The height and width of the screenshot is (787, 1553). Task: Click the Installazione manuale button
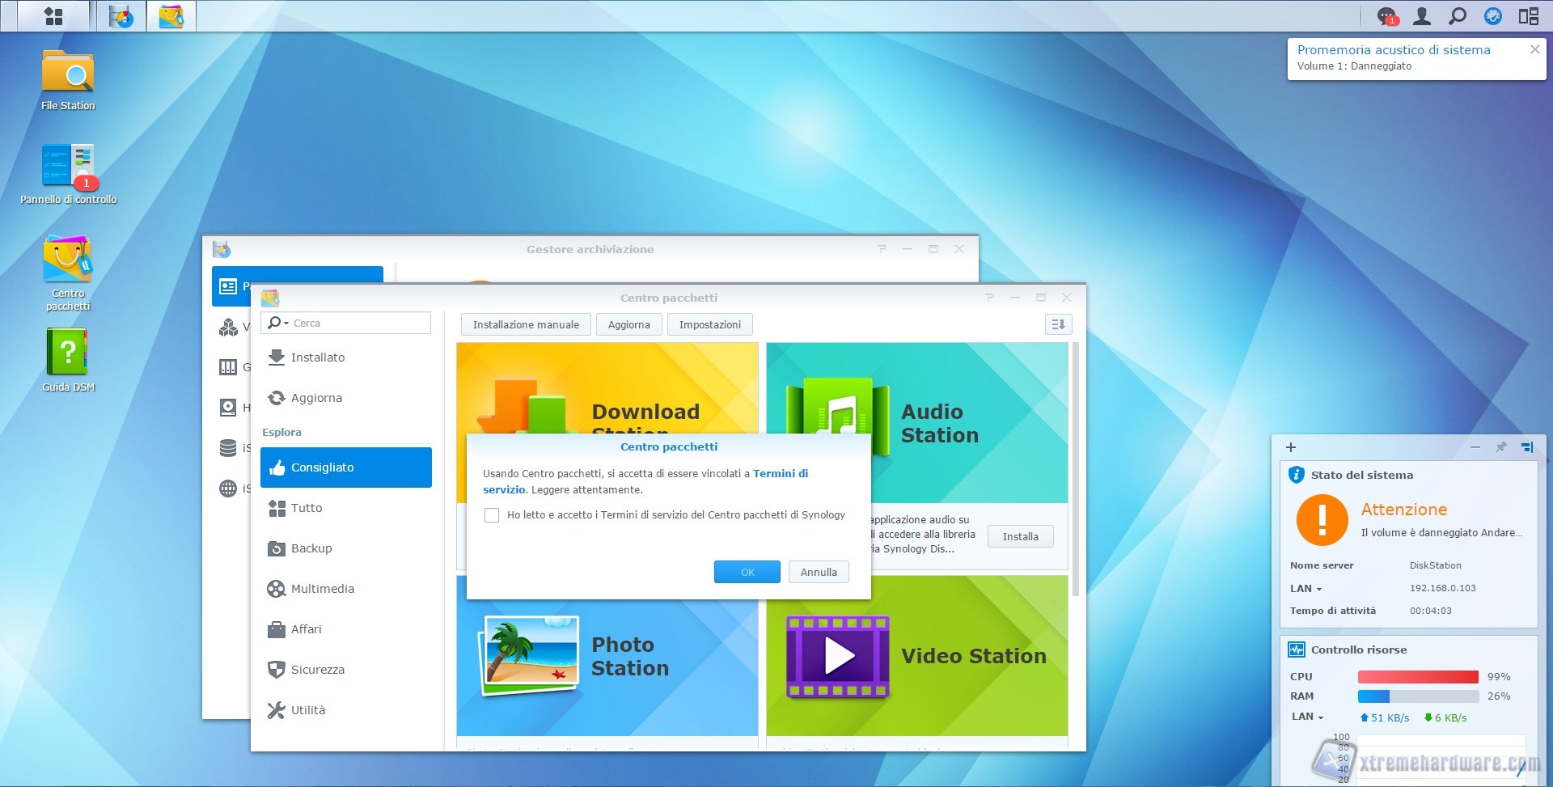point(526,325)
